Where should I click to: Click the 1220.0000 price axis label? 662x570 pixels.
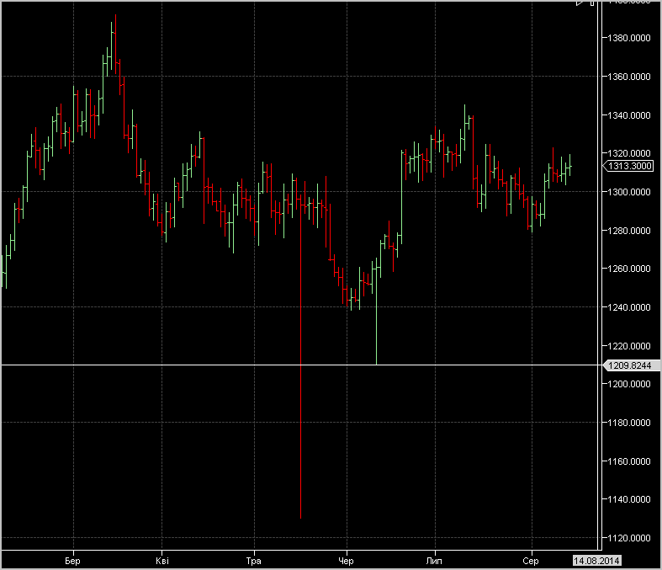coord(628,346)
